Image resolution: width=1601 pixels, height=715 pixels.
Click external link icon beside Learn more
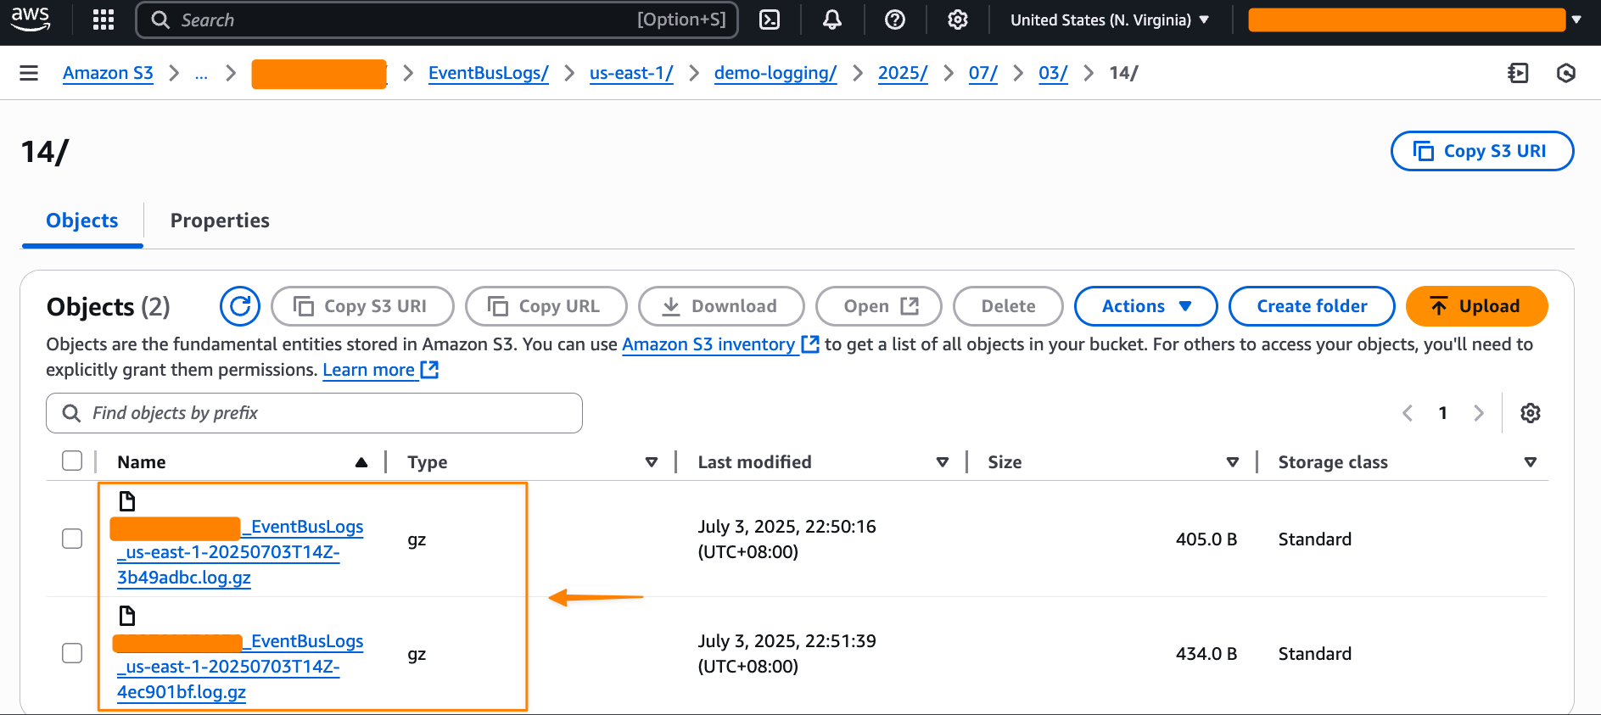(x=430, y=370)
